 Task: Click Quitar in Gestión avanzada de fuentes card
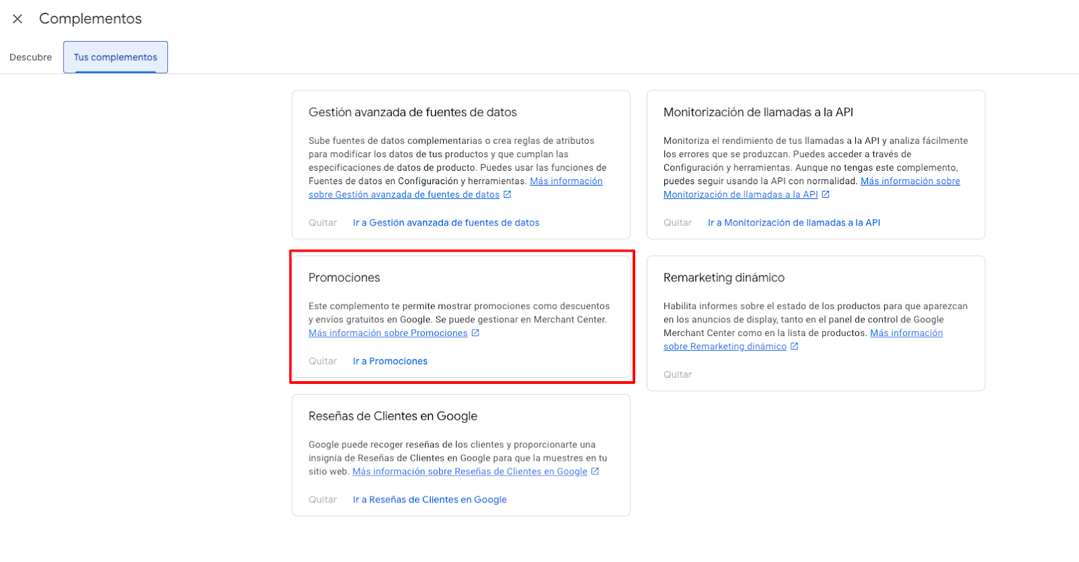322,223
